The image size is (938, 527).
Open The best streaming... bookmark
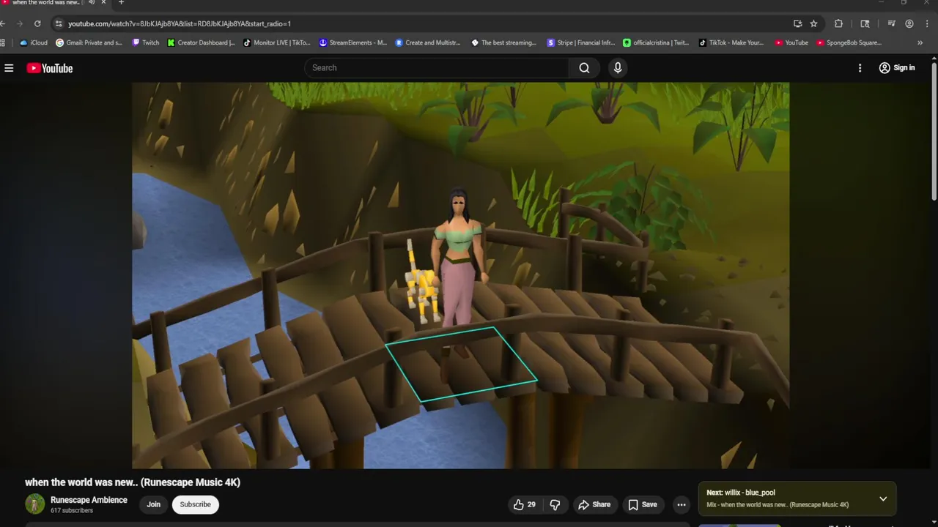503,42
